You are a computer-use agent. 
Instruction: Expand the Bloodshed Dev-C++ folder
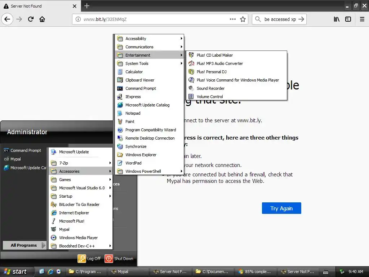click(x=80, y=246)
